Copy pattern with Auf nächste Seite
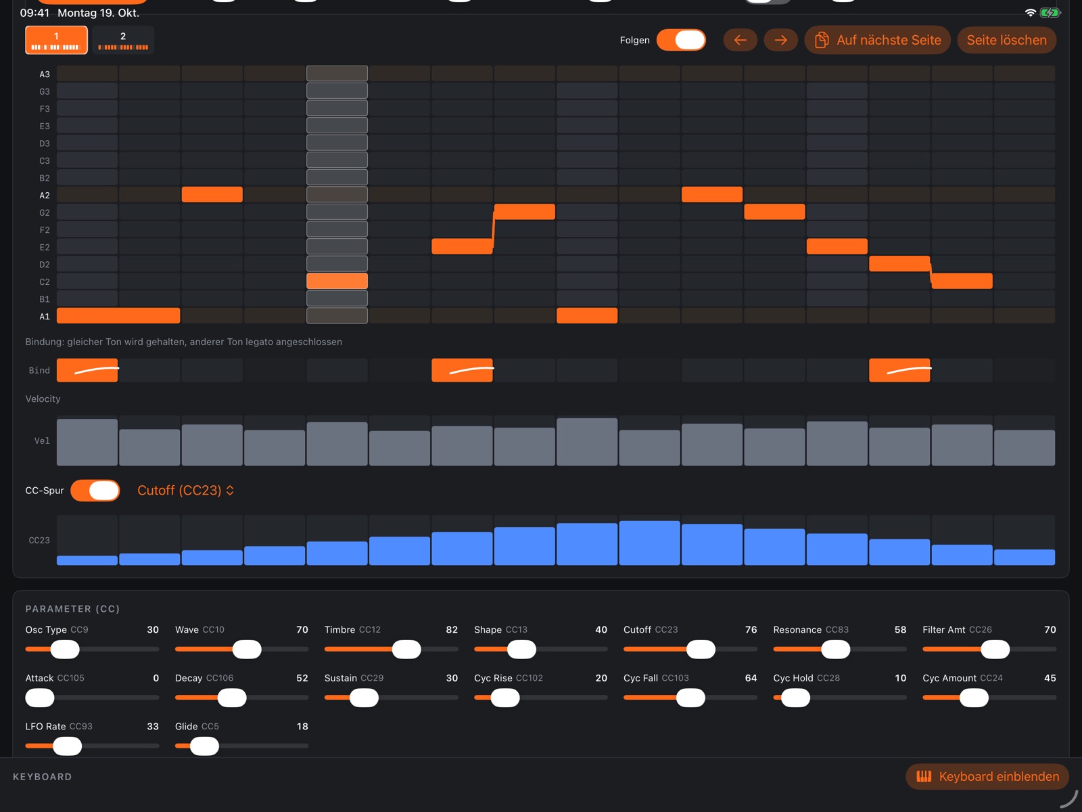Viewport: 1082px width, 812px height. (877, 40)
